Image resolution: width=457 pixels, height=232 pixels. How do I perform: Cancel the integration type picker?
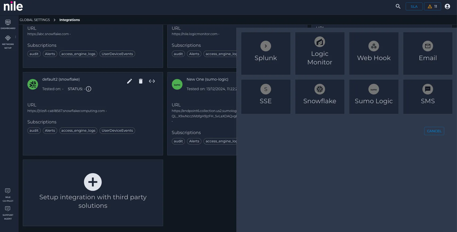coord(434,131)
